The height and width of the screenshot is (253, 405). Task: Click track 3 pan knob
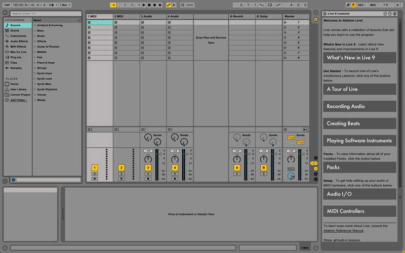148,159
